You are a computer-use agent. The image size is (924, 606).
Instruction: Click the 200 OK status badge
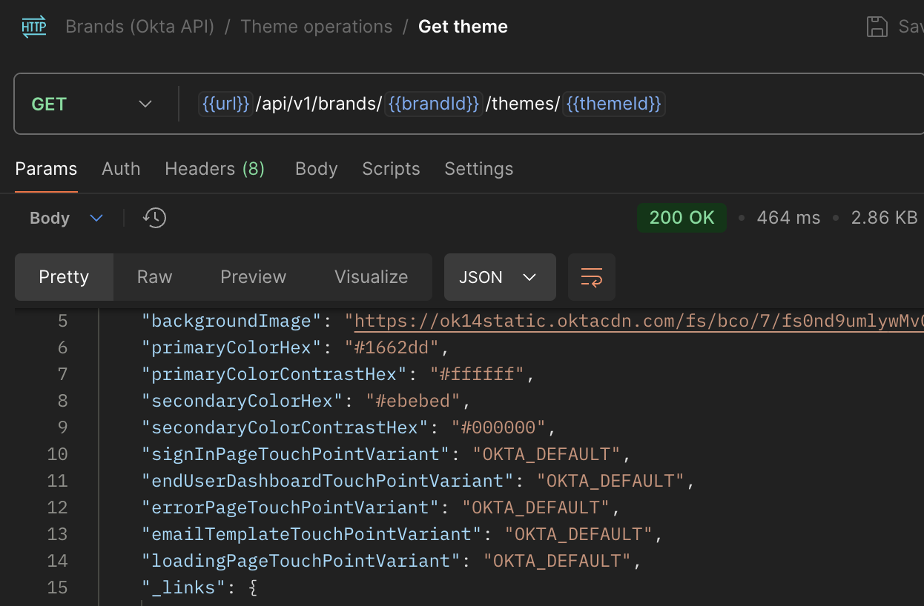point(682,218)
